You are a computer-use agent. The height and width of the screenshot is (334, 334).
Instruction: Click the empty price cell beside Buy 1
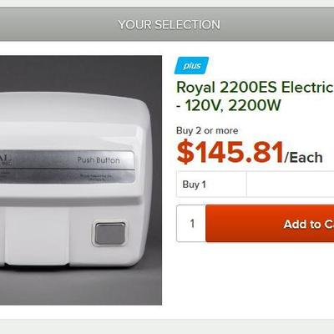pyautogui.click(x=291, y=185)
